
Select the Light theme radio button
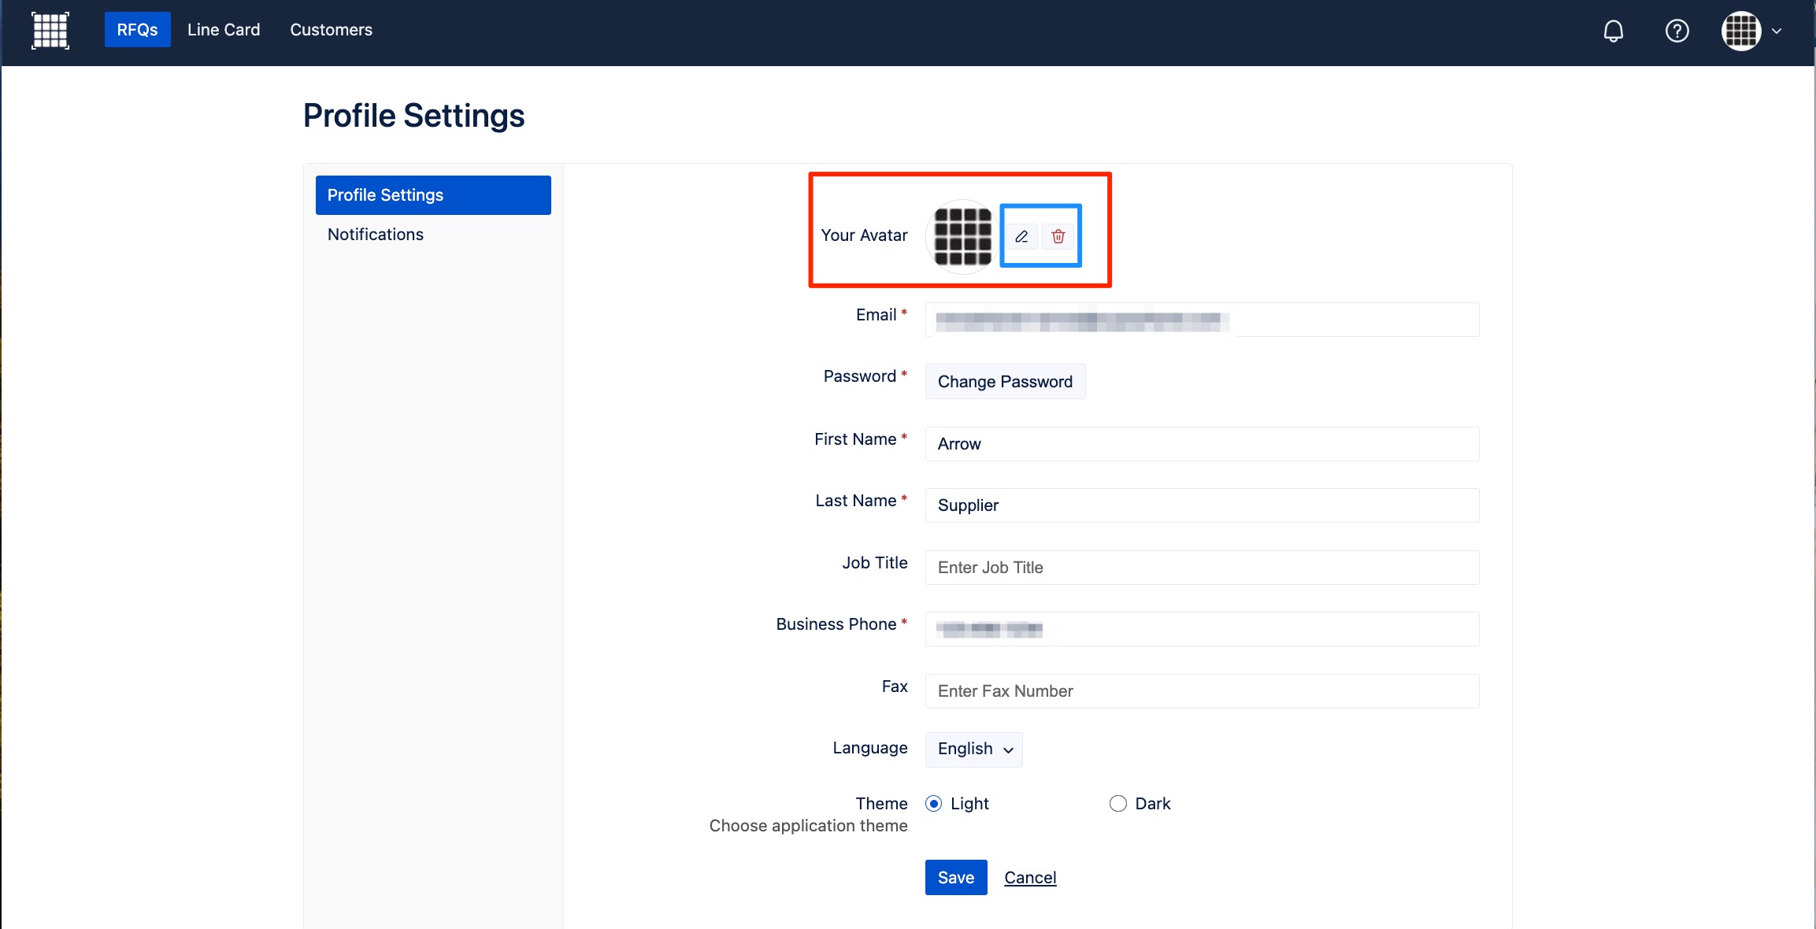[934, 804]
